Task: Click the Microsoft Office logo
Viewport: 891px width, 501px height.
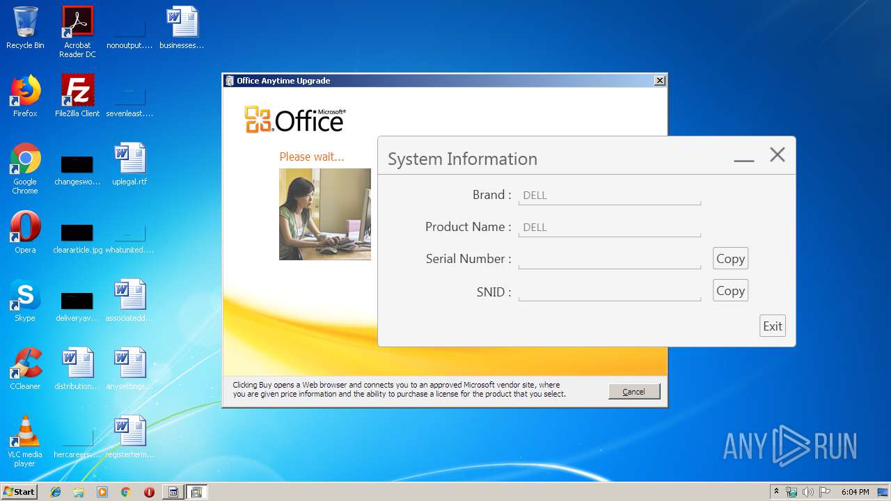Action: (295, 120)
